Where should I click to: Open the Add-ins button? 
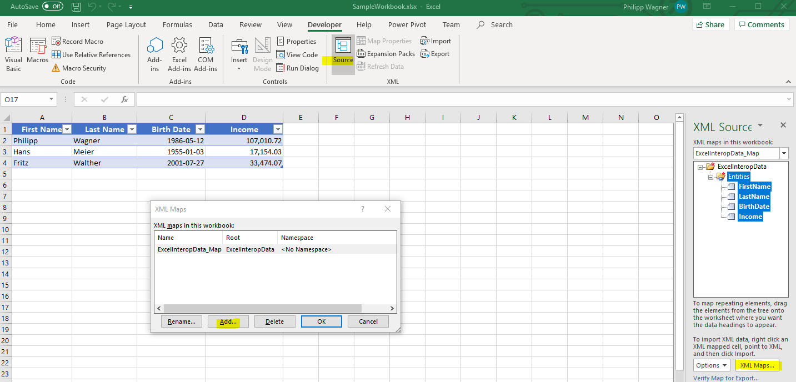(154, 54)
